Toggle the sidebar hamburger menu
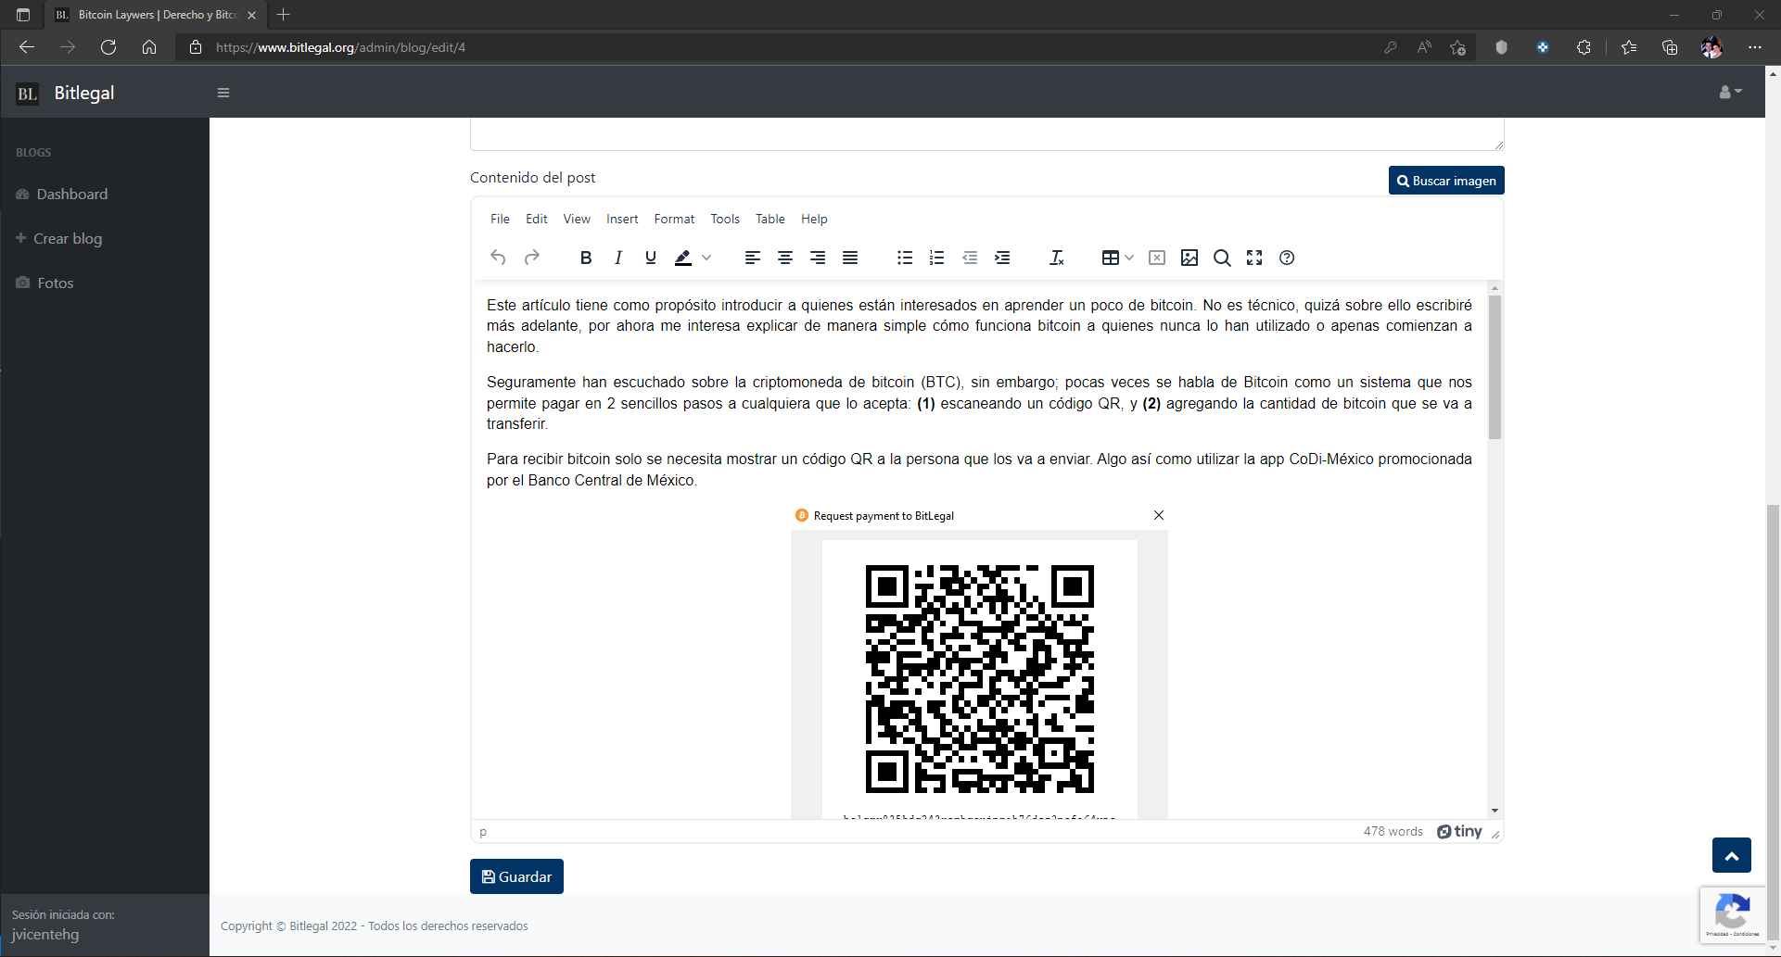 pyautogui.click(x=223, y=93)
